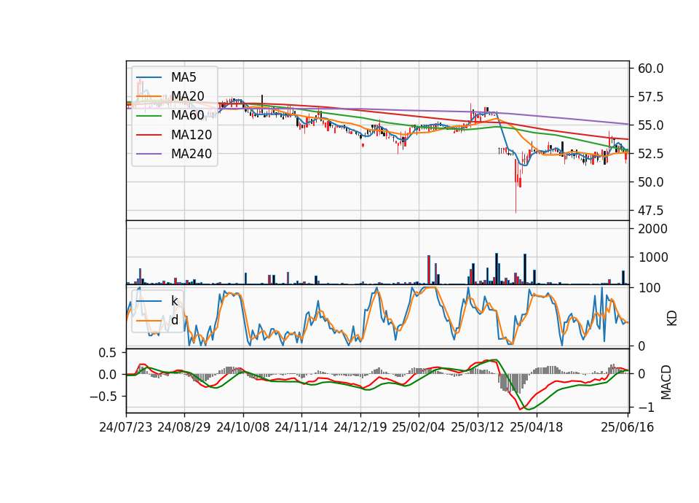The width and height of the screenshot is (699, 503).
Task: Click the 60.0 price axis label
Action: coord(650,69)
